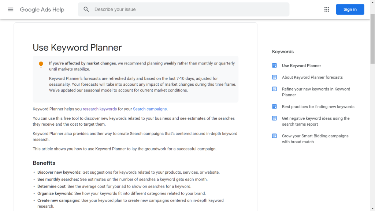
Task: Open the Search campaigns link
Action: (149, 109)
